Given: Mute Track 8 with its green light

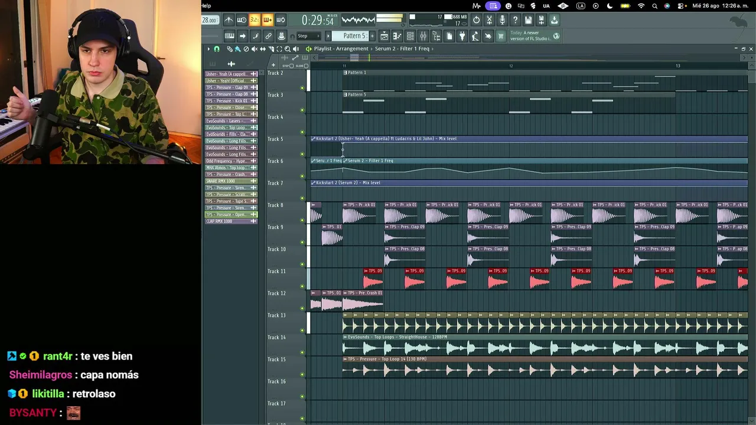Looking at the screenshot, I should coord(302,220).
